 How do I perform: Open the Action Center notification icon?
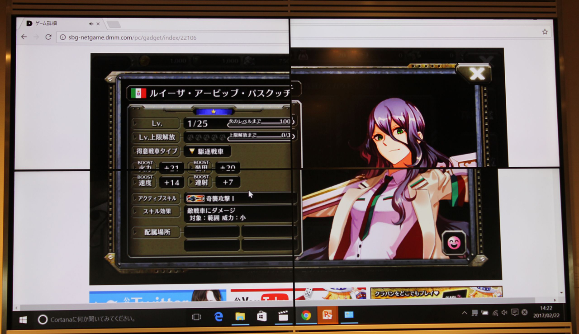tap(514, 312)
